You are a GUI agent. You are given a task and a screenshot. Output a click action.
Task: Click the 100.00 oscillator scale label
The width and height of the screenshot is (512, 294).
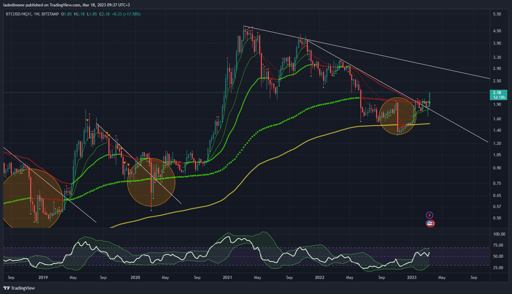tap(499, 234)
